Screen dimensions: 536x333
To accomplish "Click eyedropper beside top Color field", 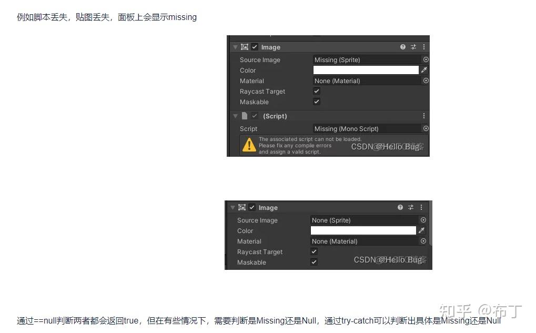I will 424,70.
